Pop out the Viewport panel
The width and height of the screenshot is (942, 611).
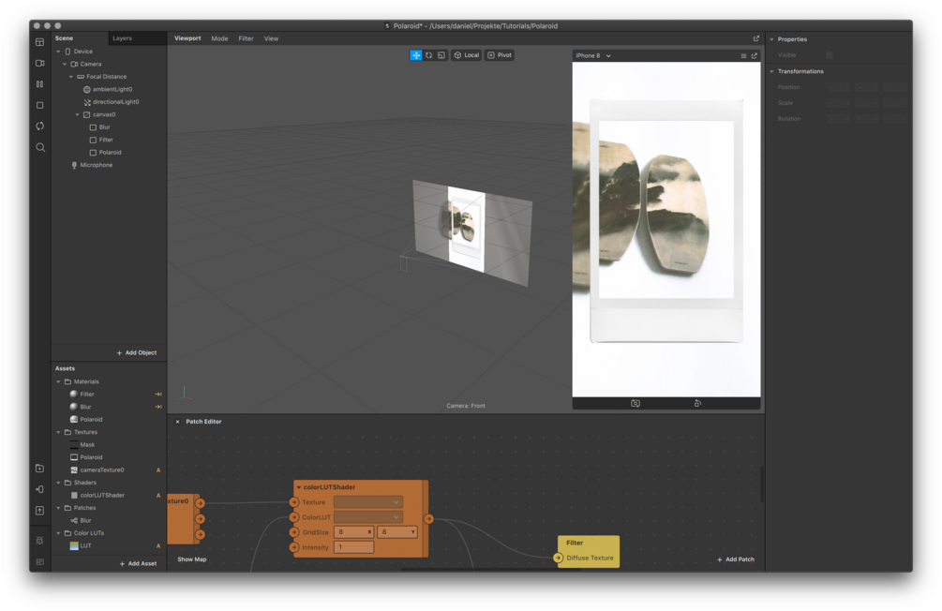click(756, 38)
